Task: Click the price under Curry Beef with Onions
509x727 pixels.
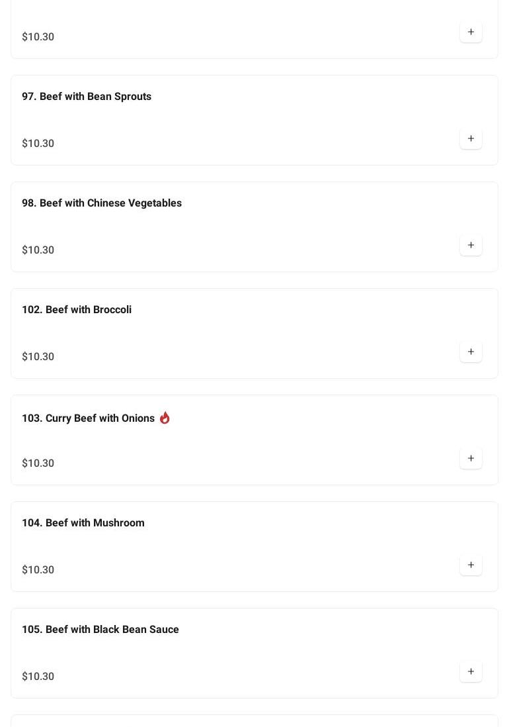Action: [x=38, y=463]
